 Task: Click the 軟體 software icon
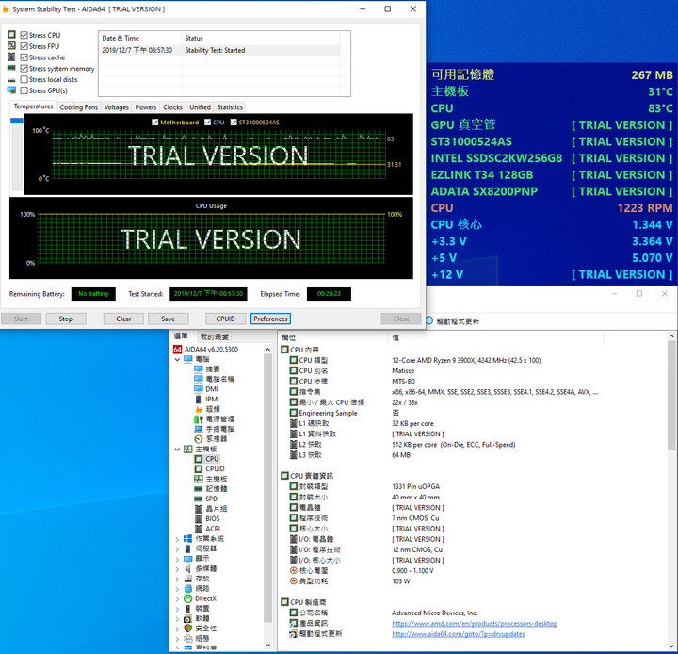(187, 618)
